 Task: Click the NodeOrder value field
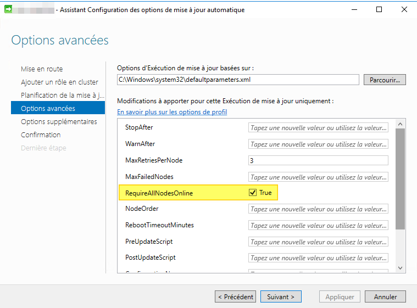318,209
